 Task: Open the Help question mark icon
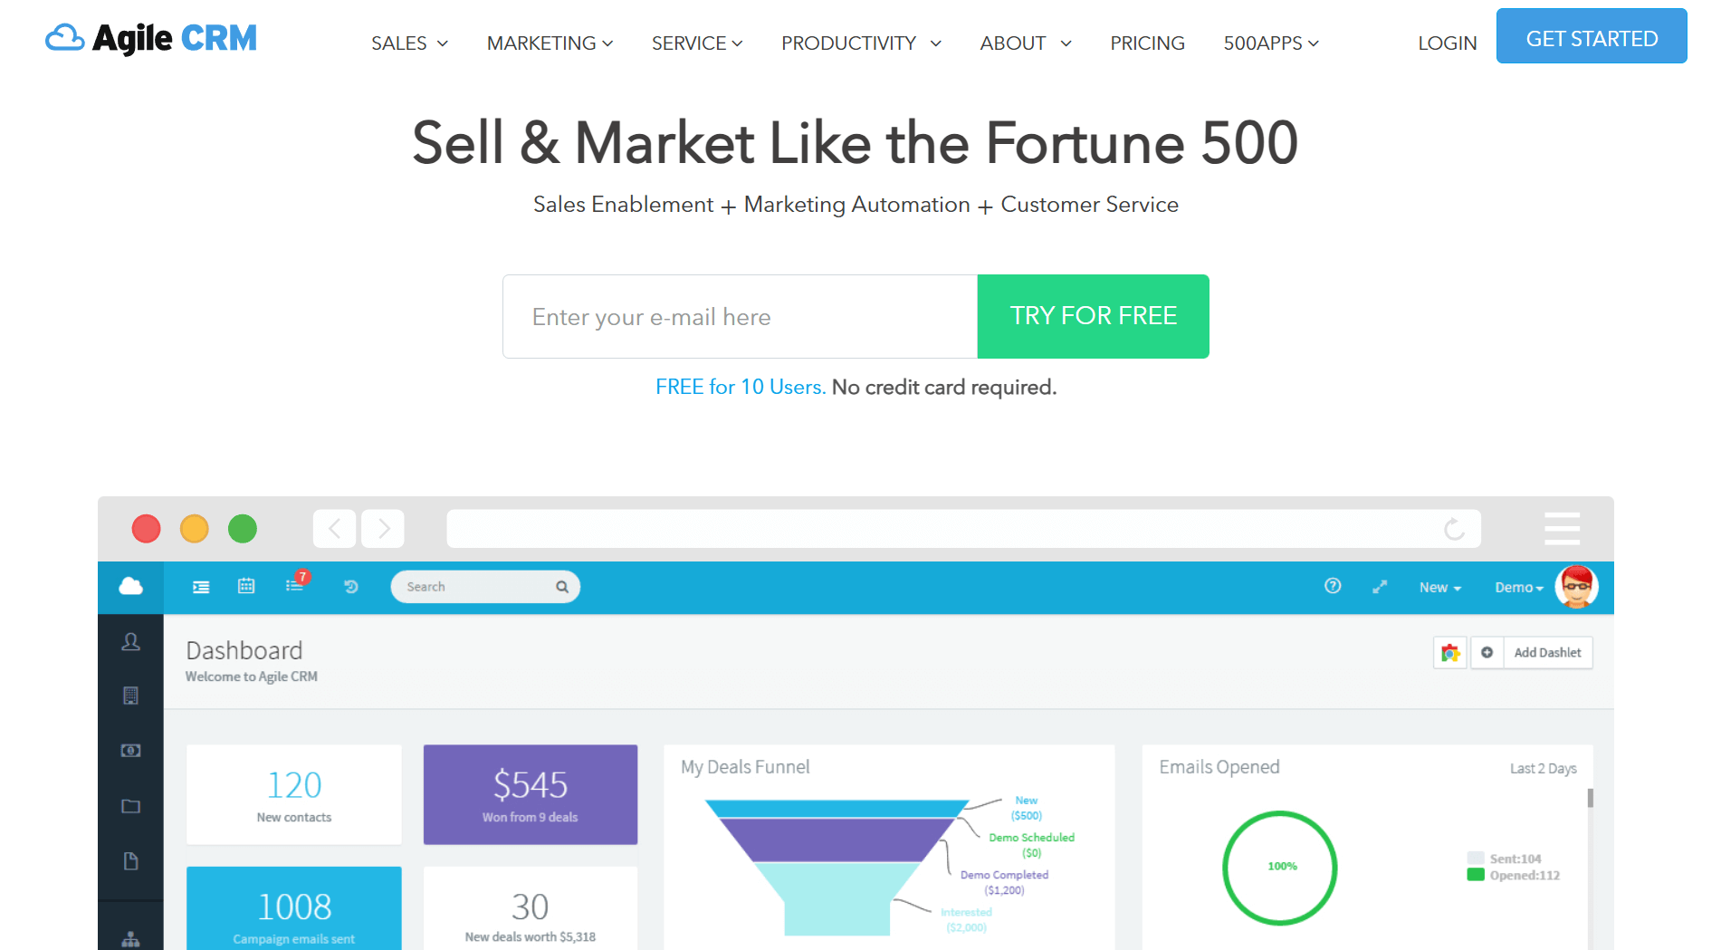click(x=1332, y=586)
